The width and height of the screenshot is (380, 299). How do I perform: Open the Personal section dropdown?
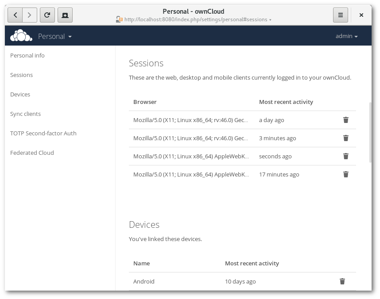coord(54,36)
